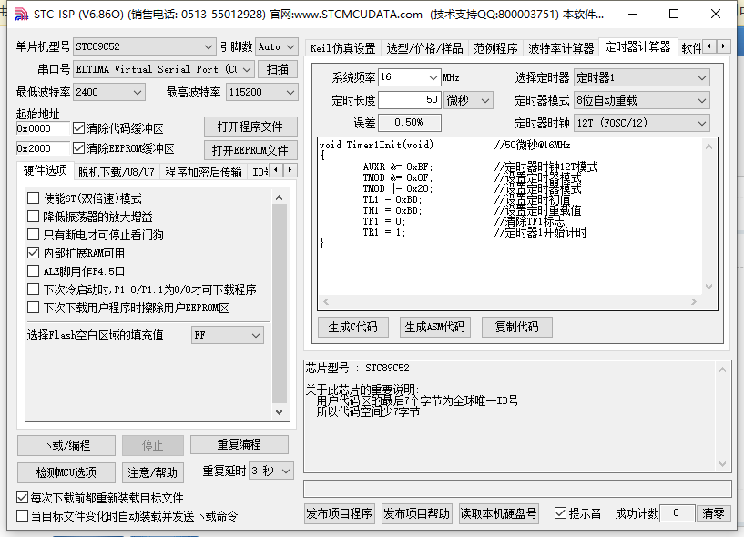
Task: Click 定时长度 input field with 50
Action: (x=410, y=100)
